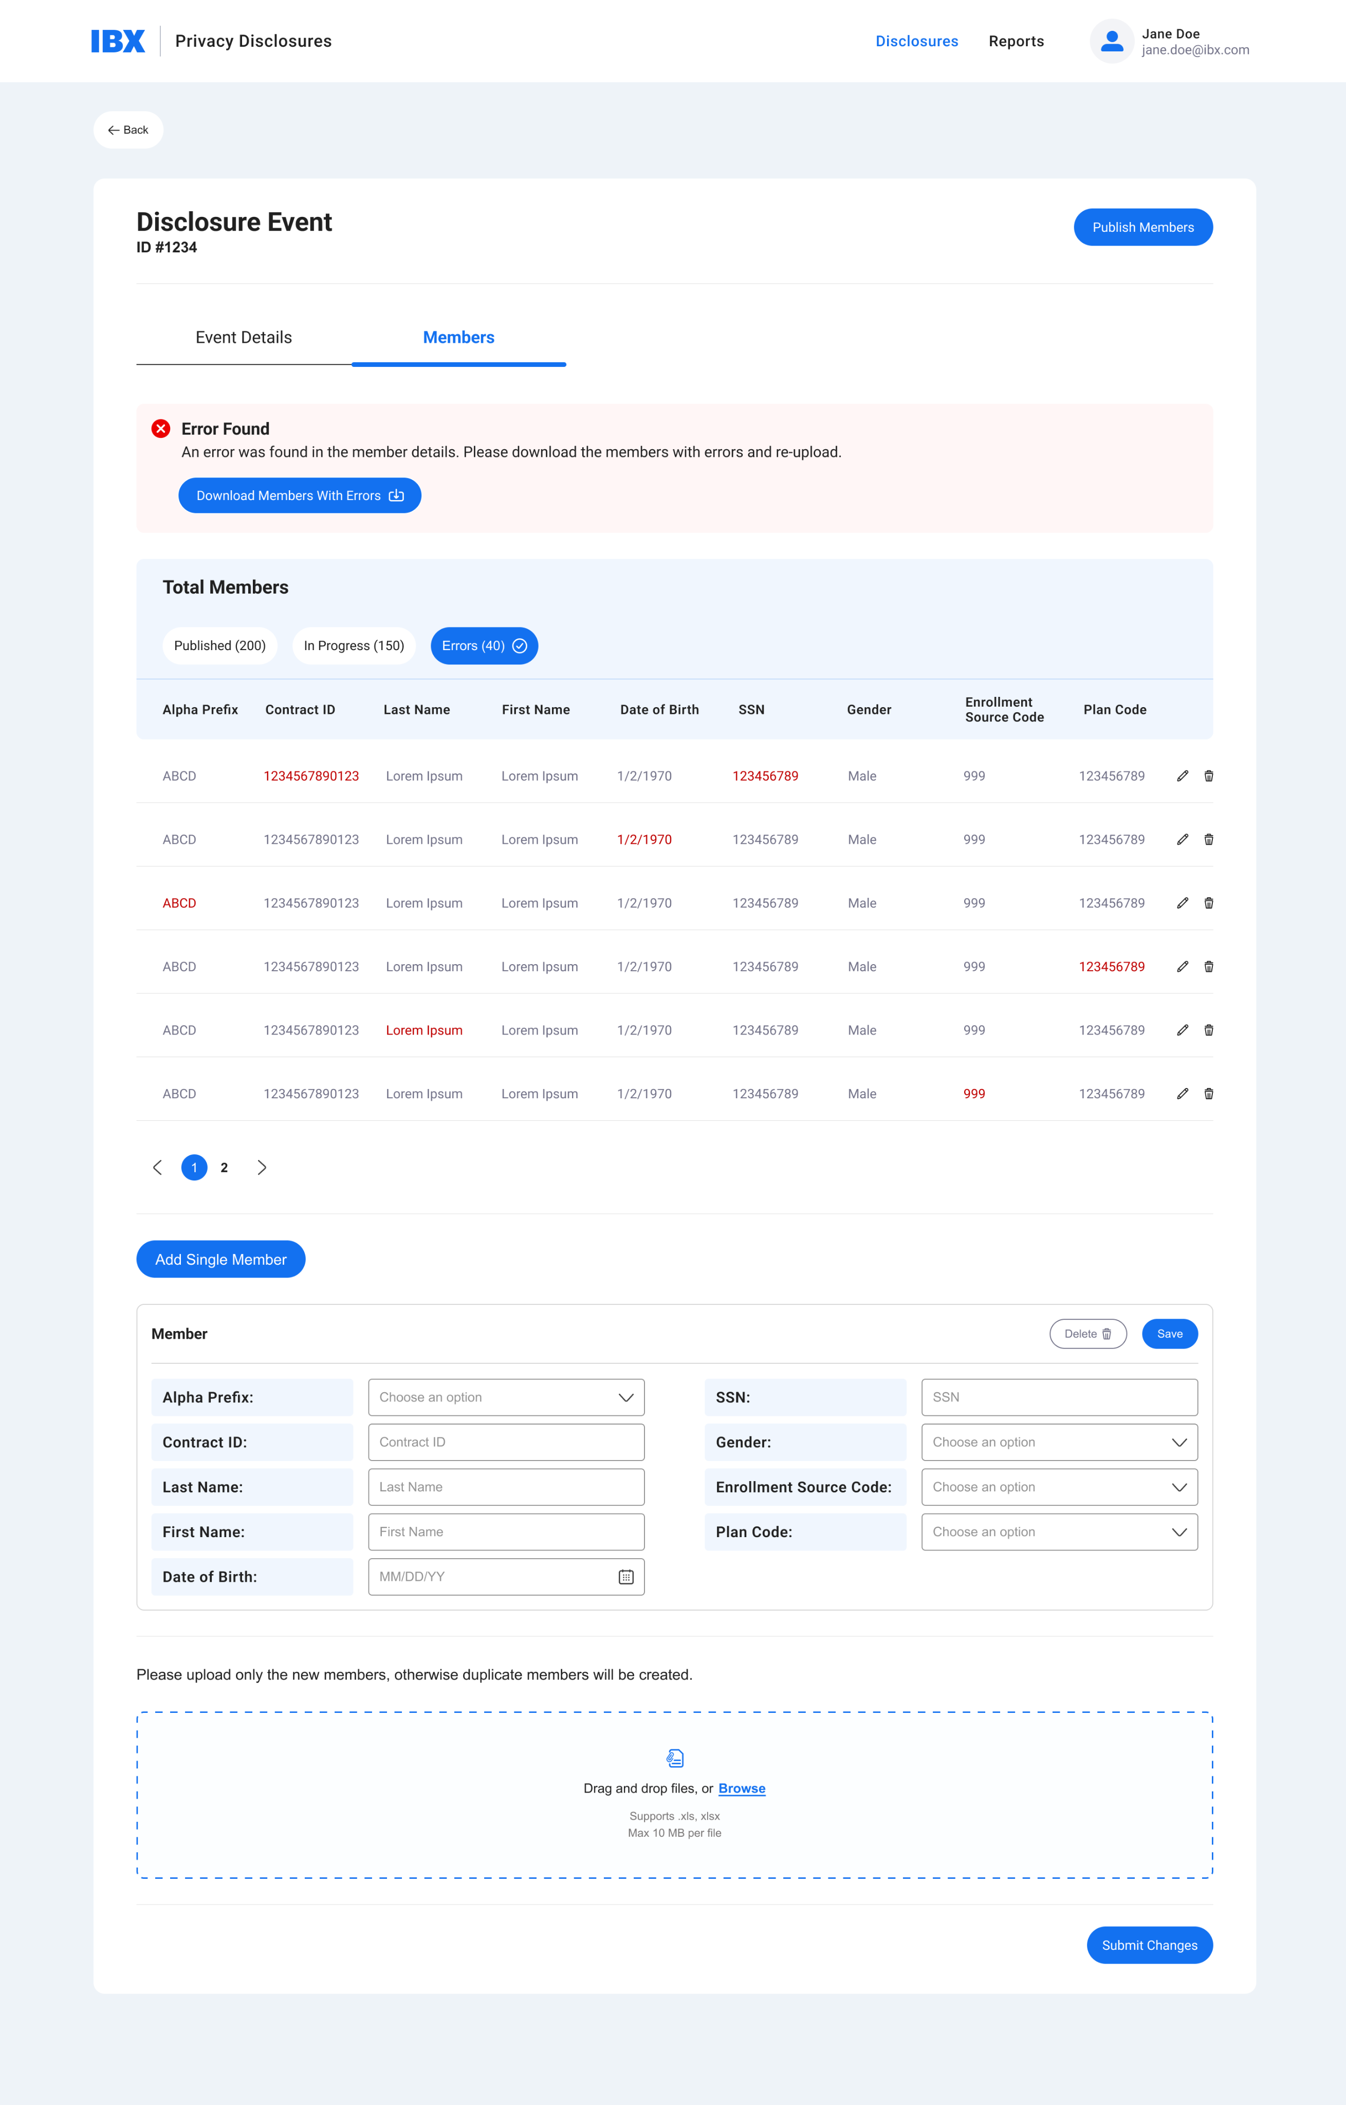Go to next page with right arrow
The width and height of the screenshot is (1346, 2105).
click(x=261, y=1168)
